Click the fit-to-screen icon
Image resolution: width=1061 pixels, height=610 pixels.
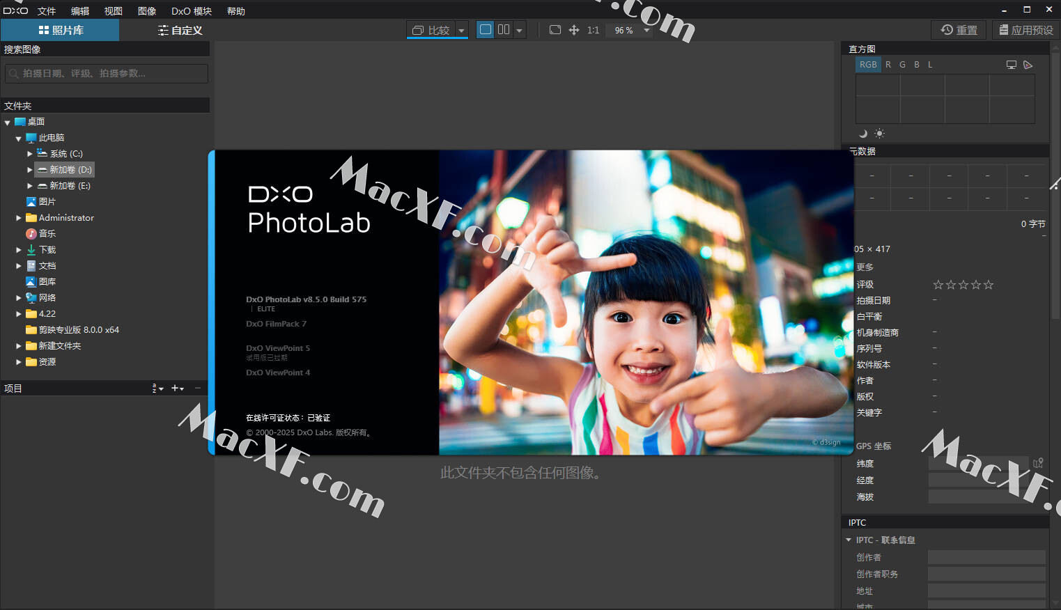(555, 30)
